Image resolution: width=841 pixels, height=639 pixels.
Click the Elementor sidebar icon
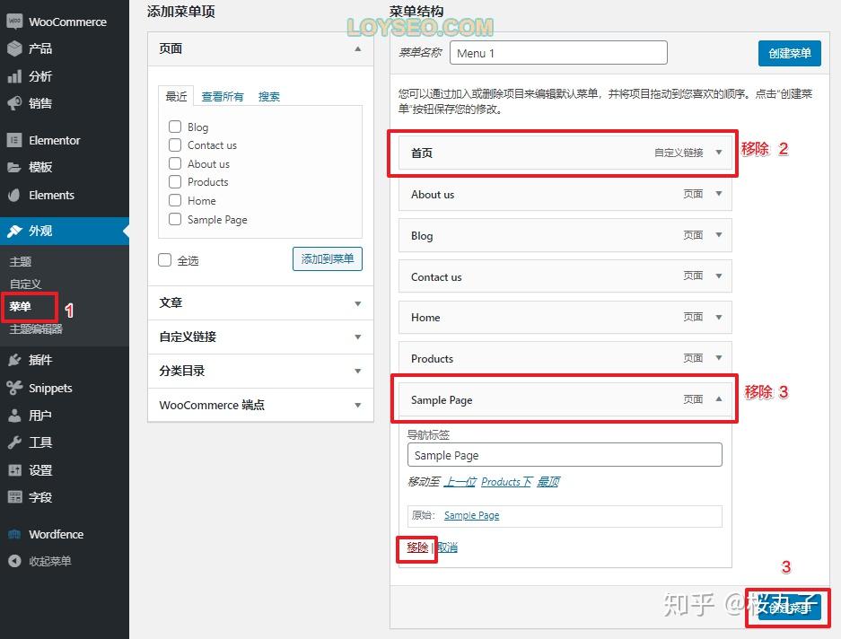[14, 140]
